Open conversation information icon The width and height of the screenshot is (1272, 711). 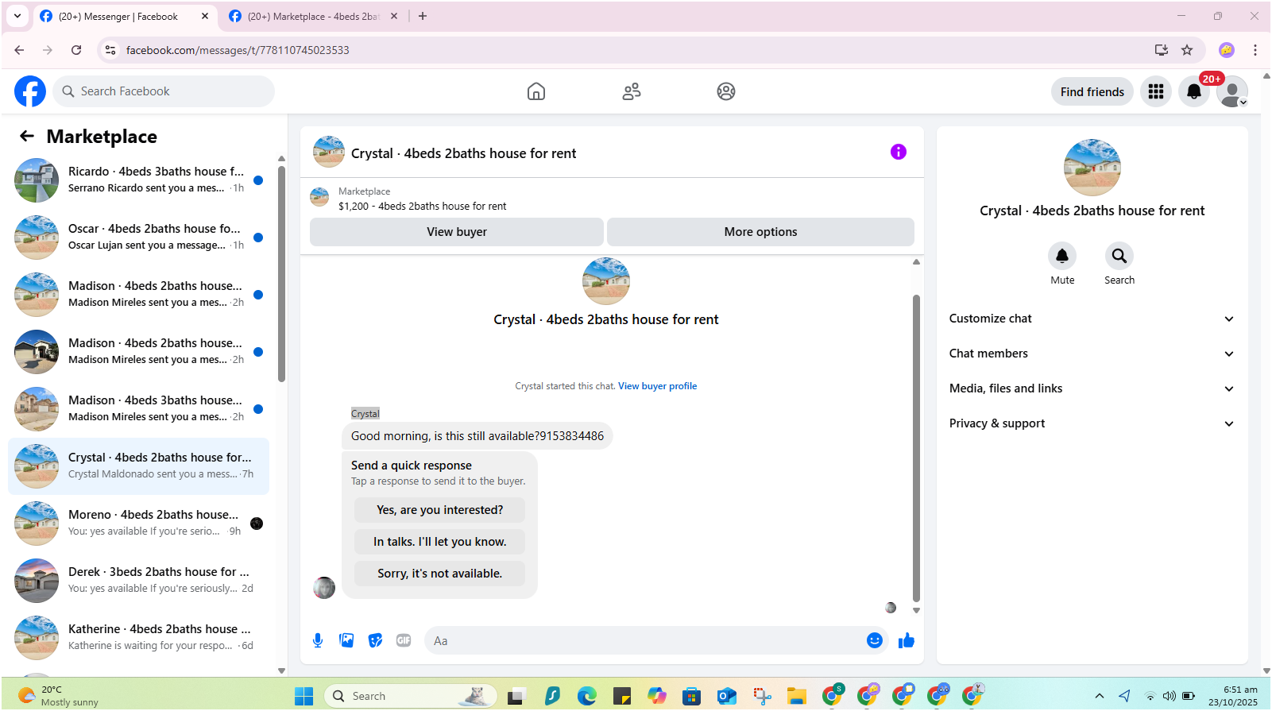[899, 152]
